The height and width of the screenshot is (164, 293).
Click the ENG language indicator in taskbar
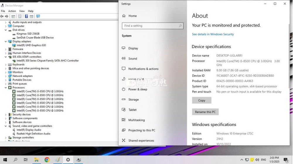(x=263, y=160)
